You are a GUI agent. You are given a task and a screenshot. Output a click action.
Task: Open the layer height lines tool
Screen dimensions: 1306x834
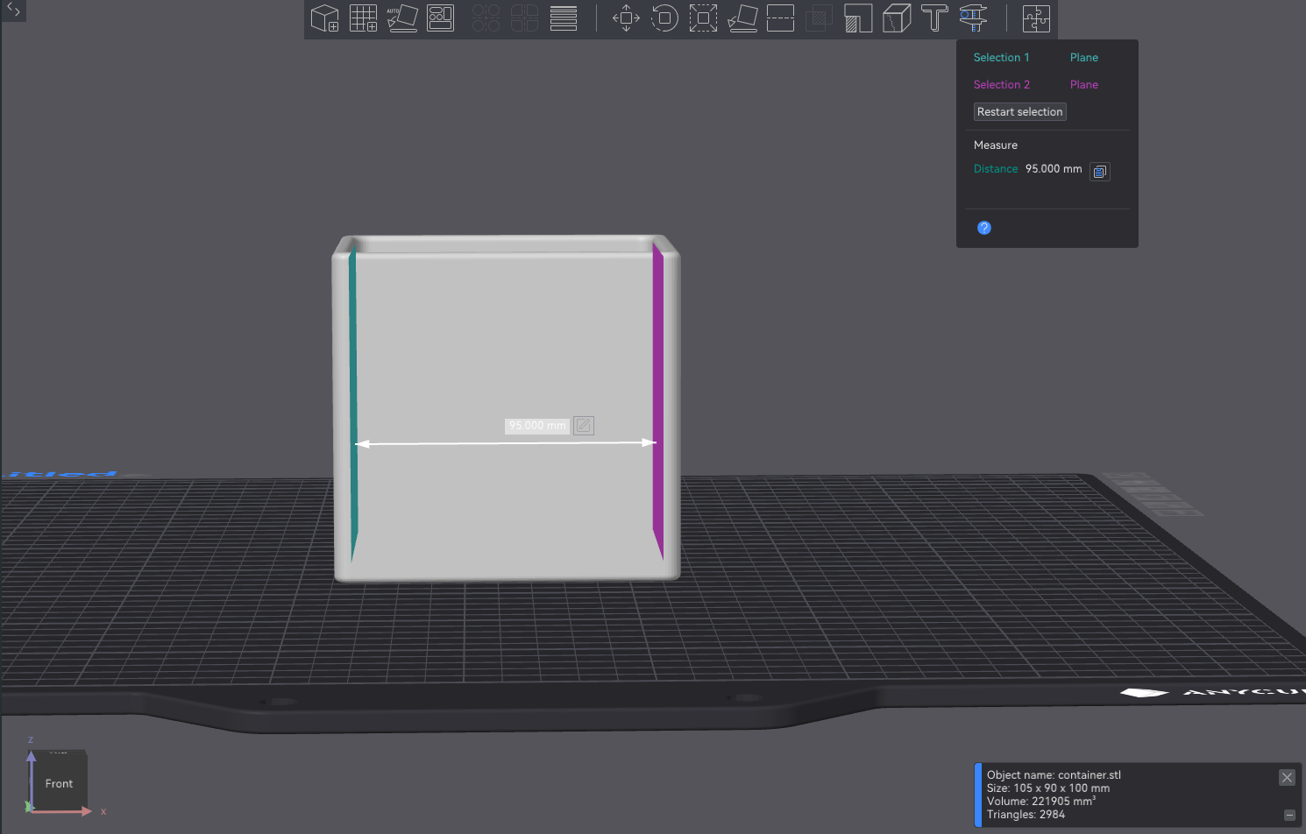(564, 18)
